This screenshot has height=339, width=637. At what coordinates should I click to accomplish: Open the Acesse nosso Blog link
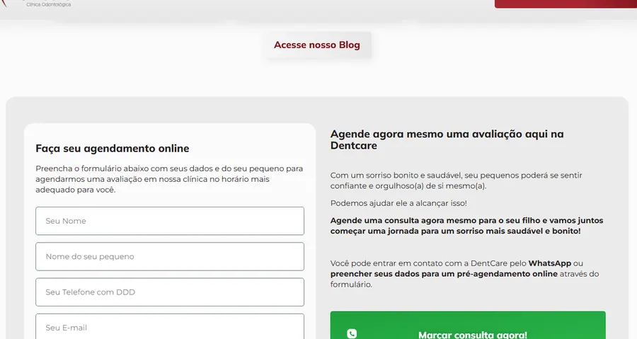point(317,45)
